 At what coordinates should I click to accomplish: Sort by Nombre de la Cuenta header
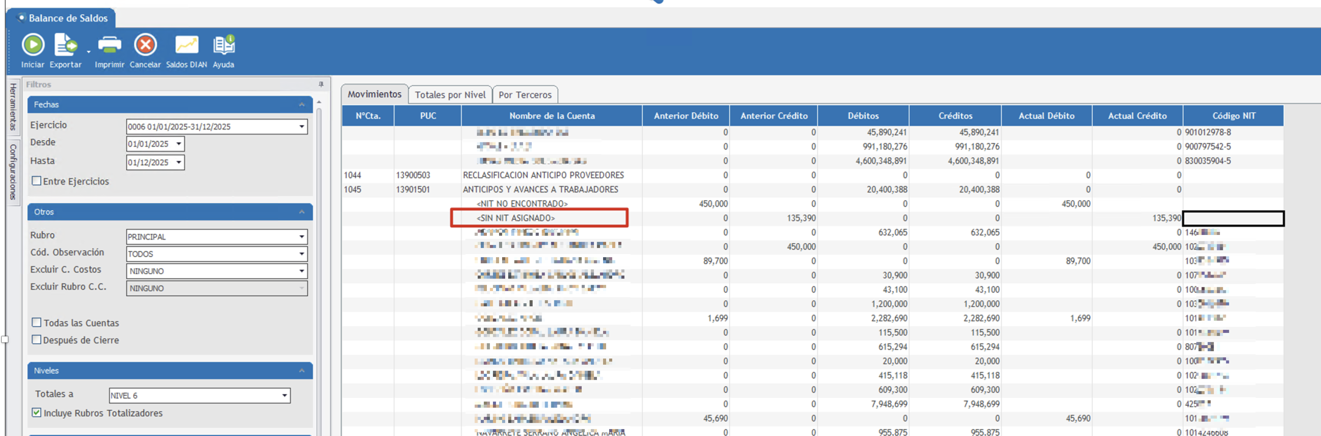[552, 116]
